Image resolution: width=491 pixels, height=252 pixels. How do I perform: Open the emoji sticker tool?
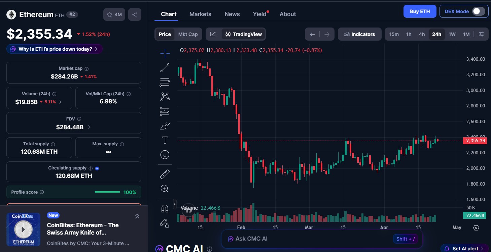[165, 154]
